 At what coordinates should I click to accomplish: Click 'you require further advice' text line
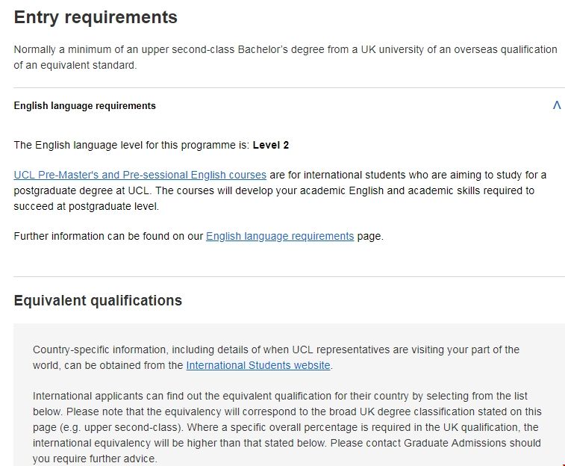95,459
